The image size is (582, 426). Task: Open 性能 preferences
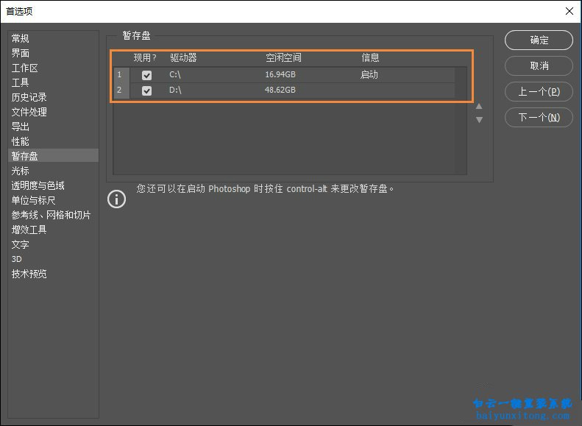[x=20, y=141]
